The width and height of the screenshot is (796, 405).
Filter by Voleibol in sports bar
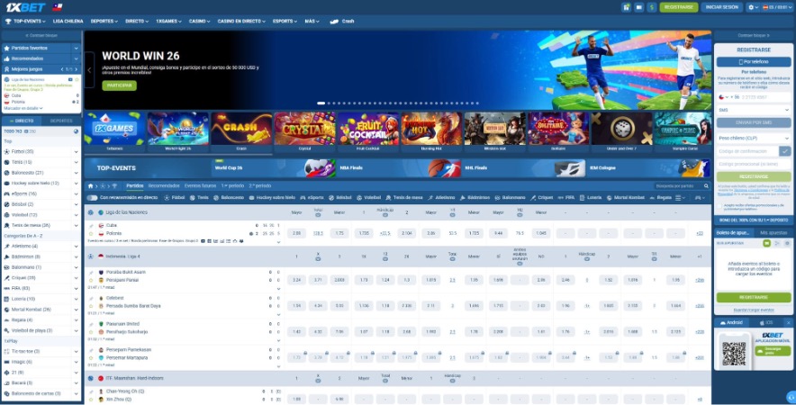[x=368, y=197]
